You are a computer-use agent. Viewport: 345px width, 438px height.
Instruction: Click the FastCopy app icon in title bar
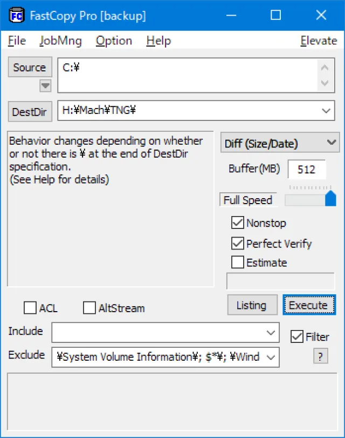17,15
